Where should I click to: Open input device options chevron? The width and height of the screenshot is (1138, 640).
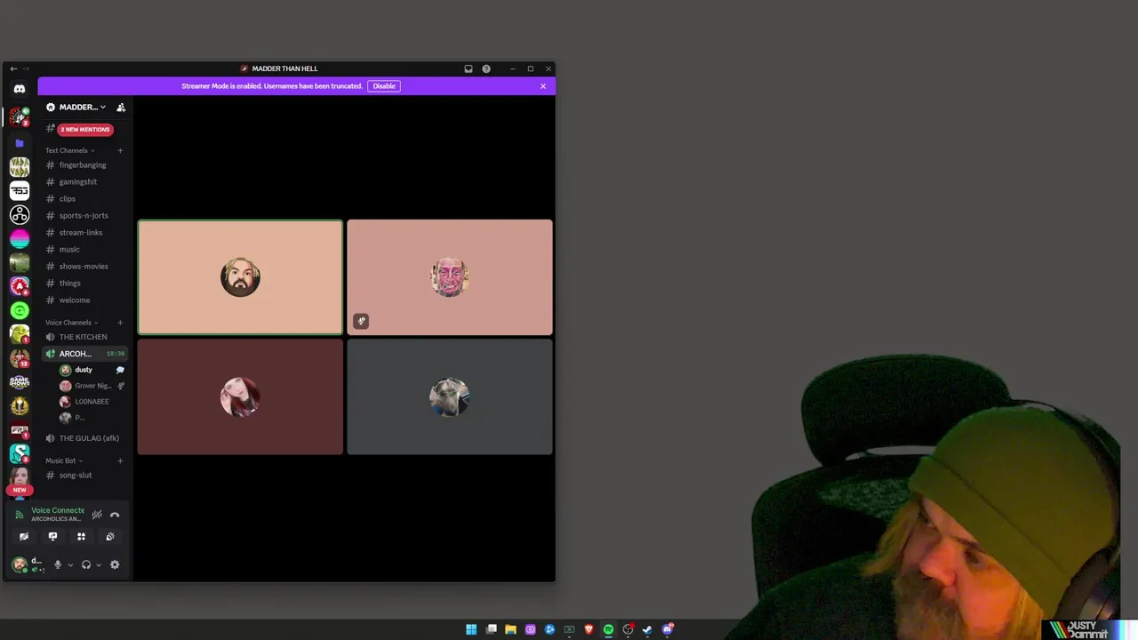[x=70, y=564]
